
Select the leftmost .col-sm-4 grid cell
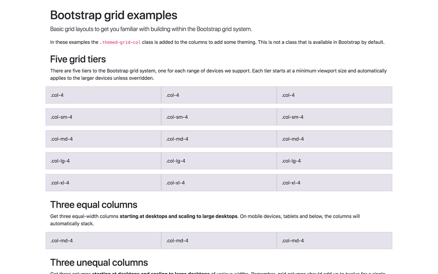[103, 117]
